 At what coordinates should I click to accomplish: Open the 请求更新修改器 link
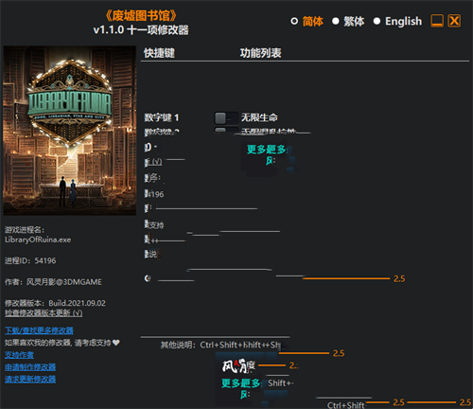[30, 379]
